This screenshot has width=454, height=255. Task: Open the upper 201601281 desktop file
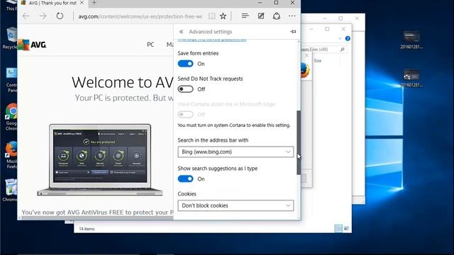(411, 40)
